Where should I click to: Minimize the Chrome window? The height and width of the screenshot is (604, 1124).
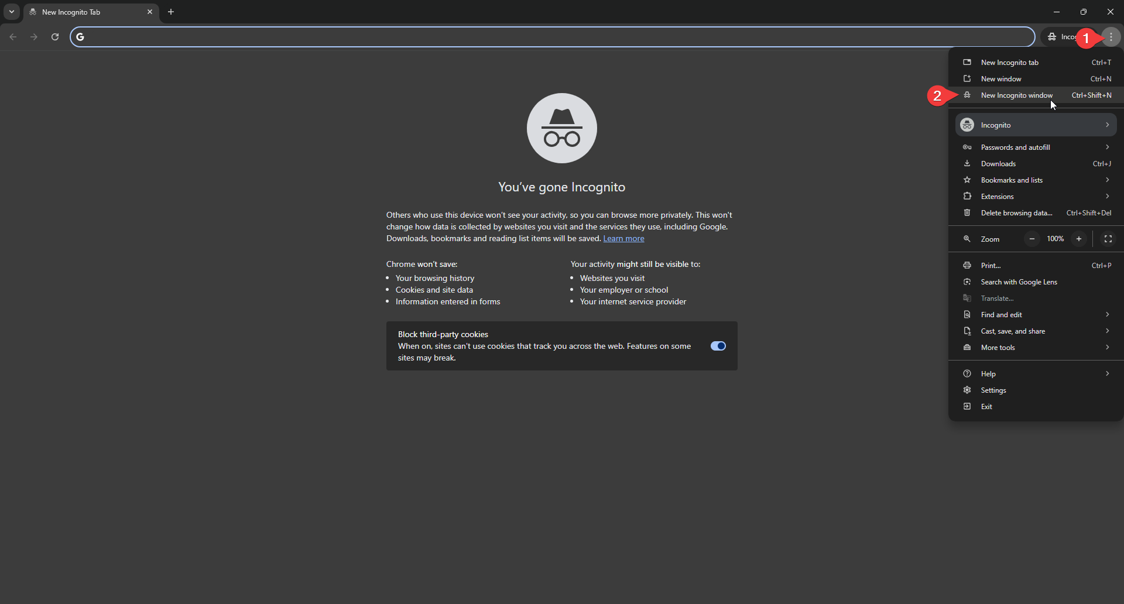pyautogui.click(x=1057, y=12)
